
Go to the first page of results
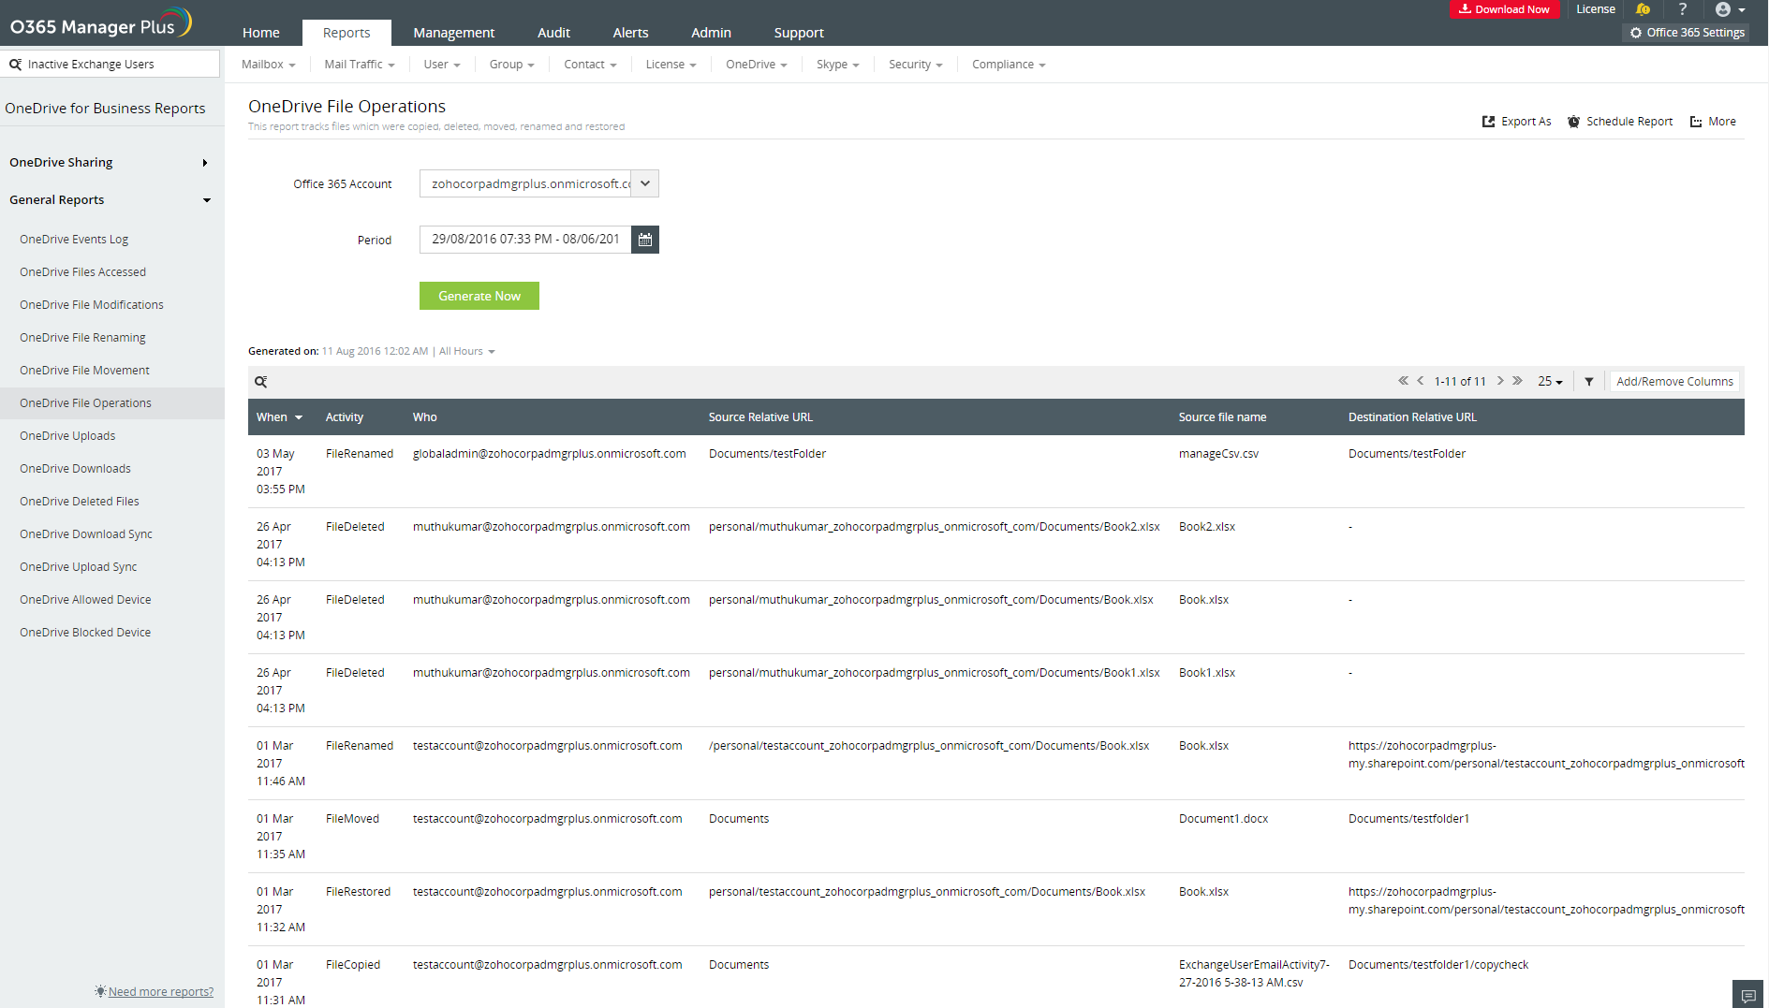pos(1403,381)
